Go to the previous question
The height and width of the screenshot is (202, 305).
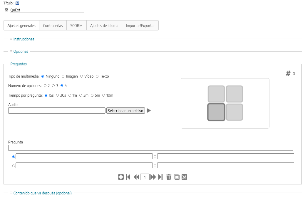136,177
